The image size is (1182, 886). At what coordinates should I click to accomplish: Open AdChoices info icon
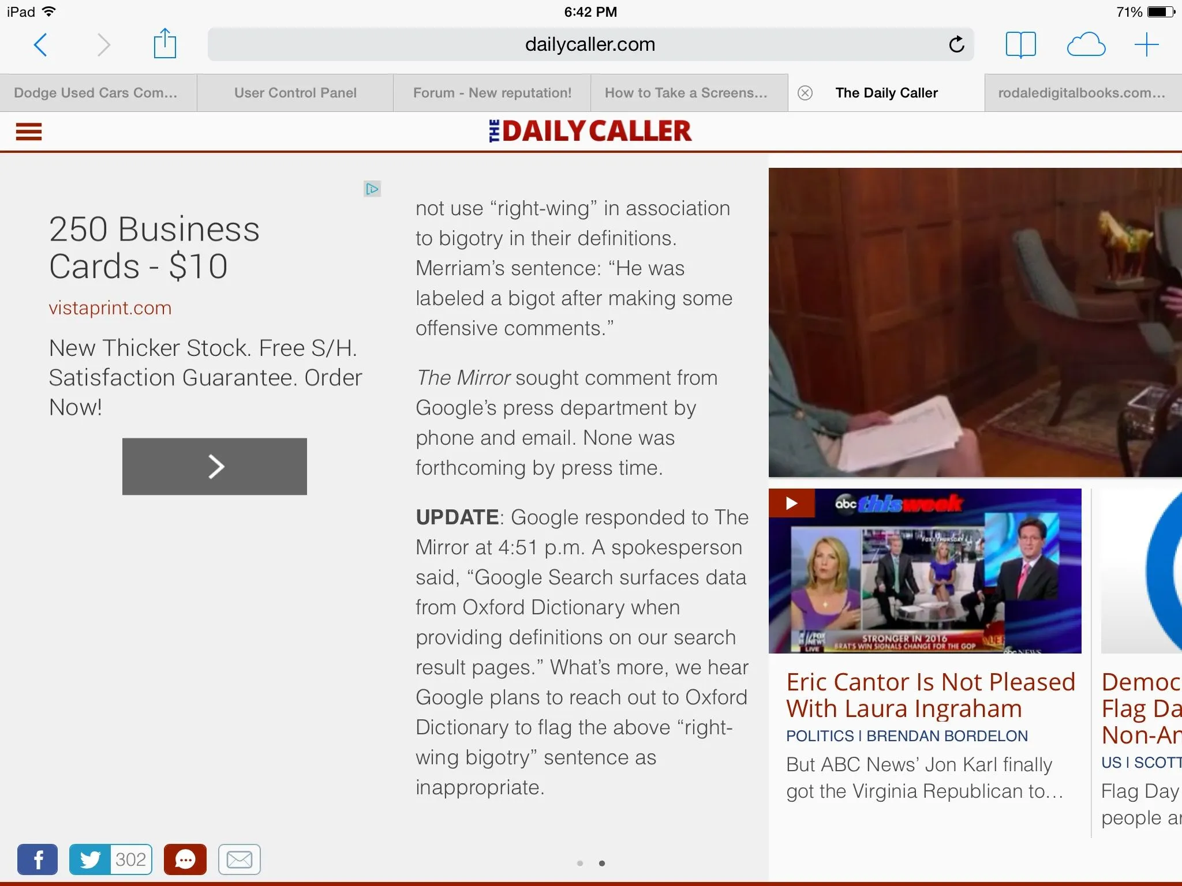(372, 189)
